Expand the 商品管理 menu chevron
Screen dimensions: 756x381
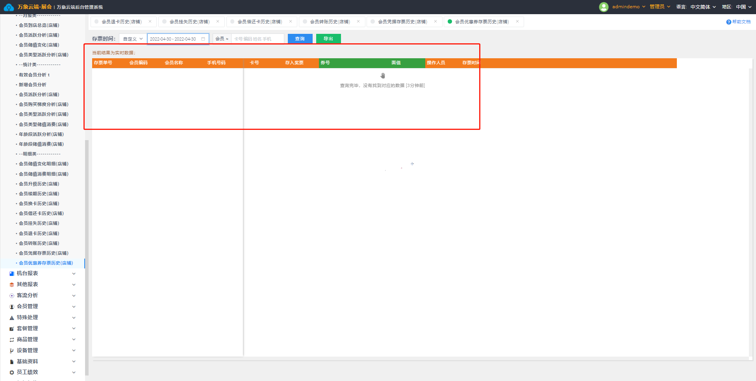tap(74, 340)
